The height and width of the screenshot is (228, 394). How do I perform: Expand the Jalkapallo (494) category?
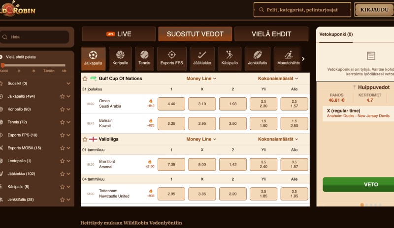(68, 96)
